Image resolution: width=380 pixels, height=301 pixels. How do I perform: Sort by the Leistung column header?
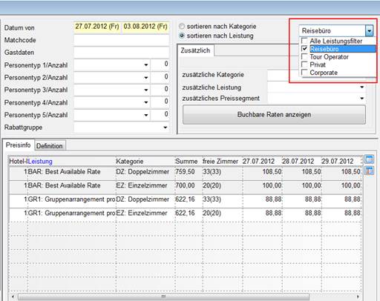click(40, 162)
